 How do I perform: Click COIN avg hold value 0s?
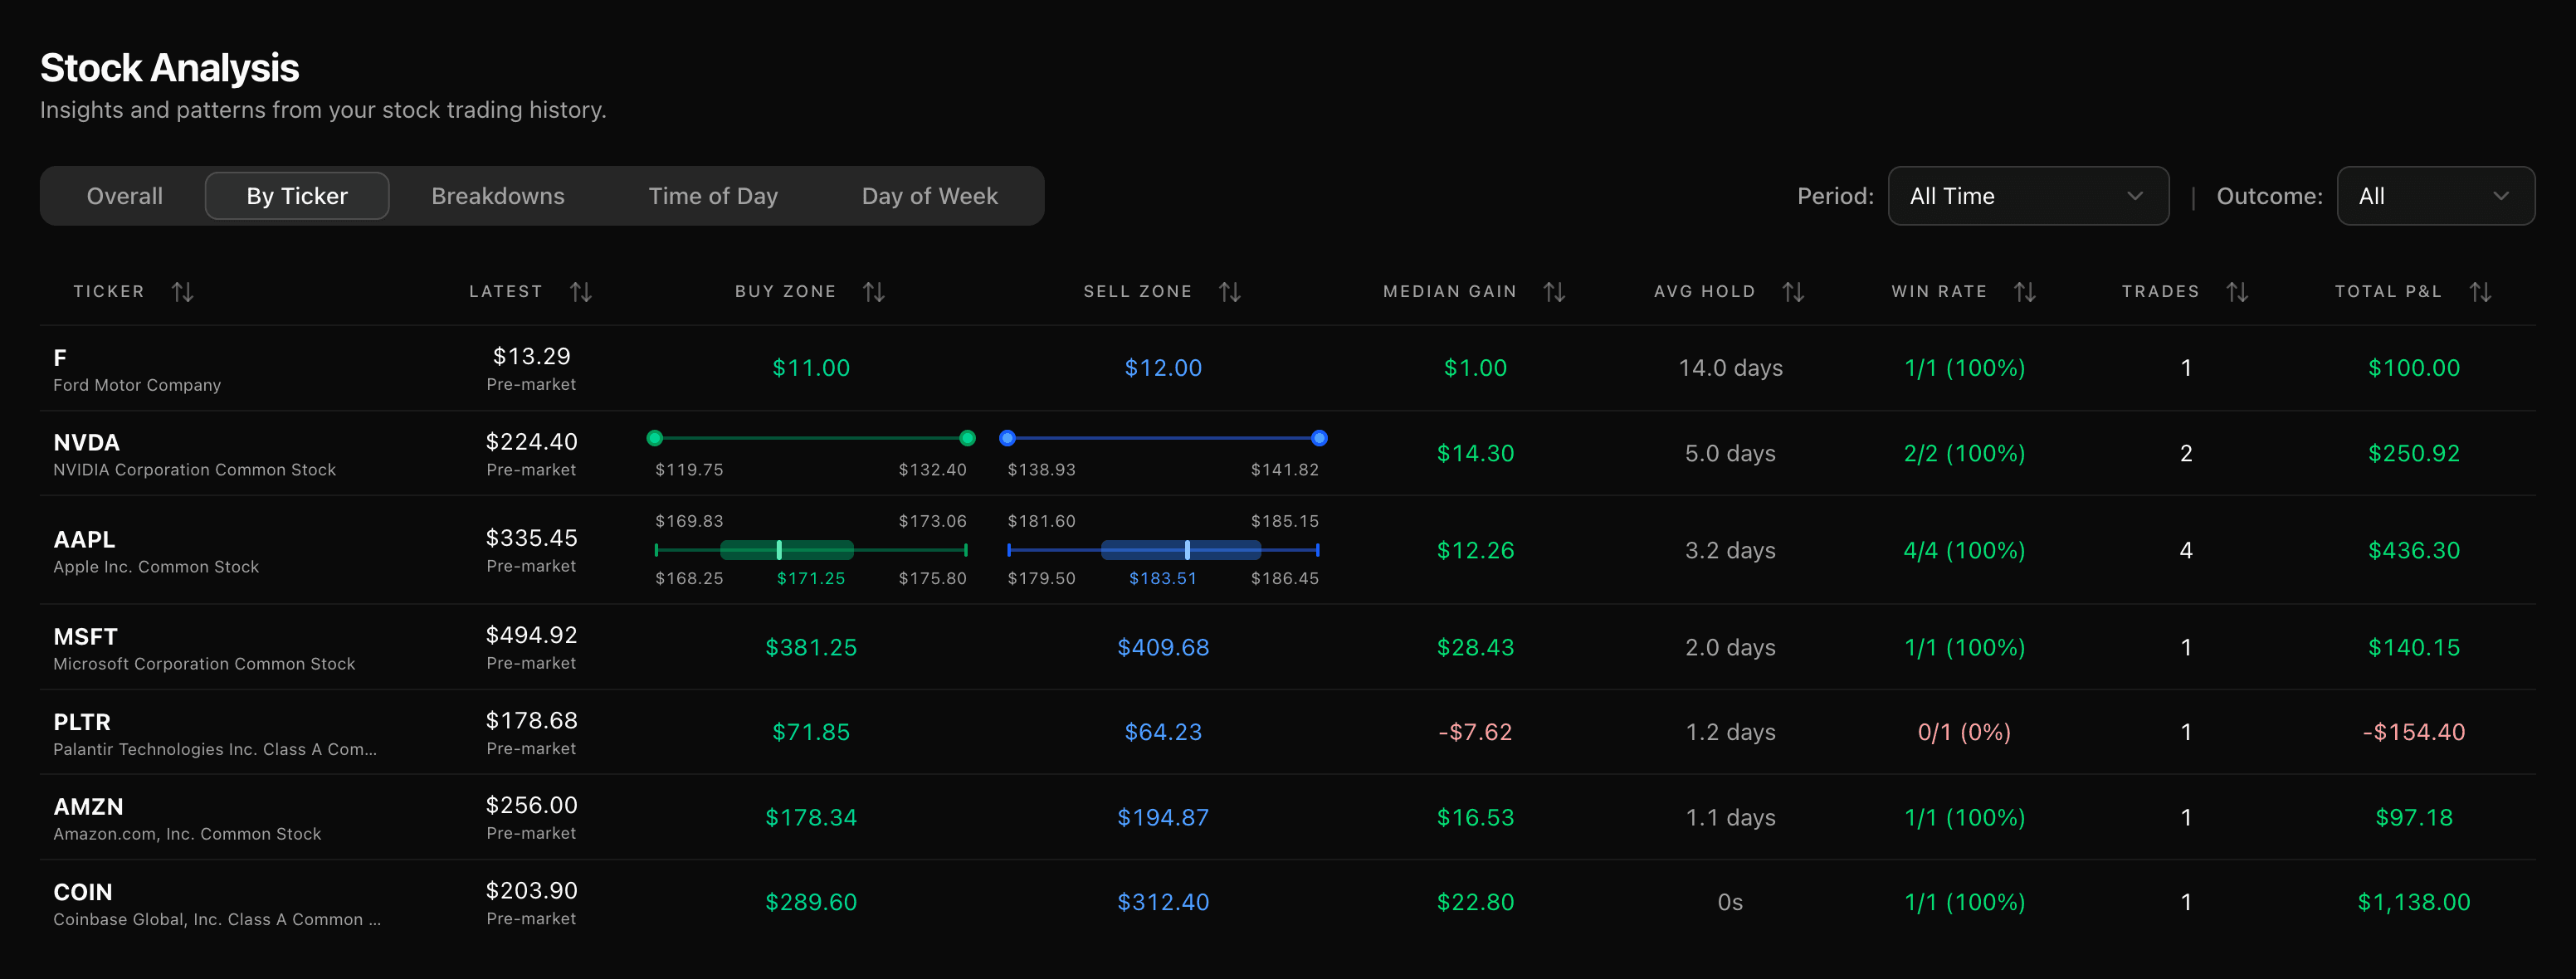[x=1730, y=902]
